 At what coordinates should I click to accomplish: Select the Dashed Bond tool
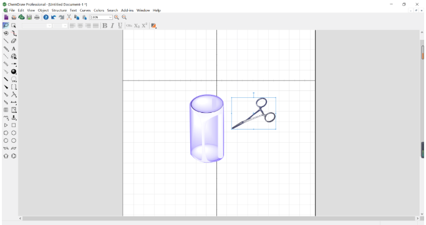coord(6,56)
